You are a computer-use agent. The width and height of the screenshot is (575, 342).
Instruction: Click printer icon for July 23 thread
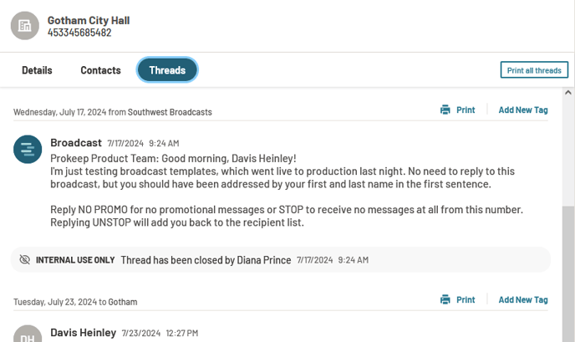tap(445, 299)
